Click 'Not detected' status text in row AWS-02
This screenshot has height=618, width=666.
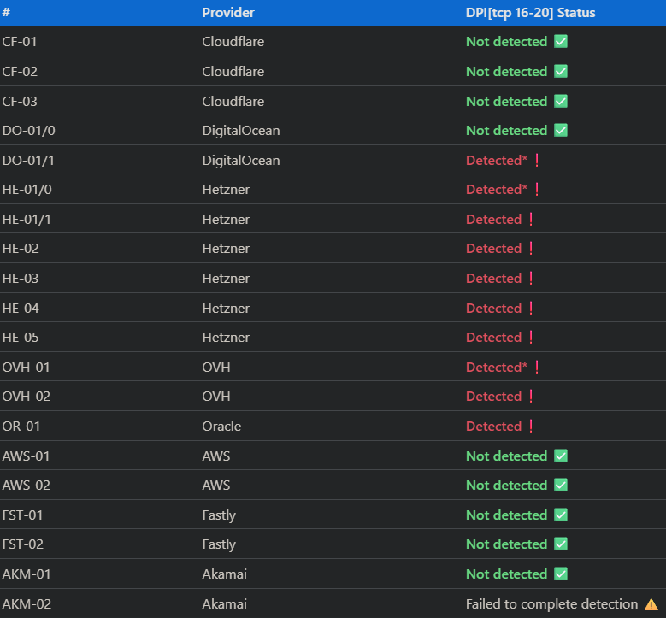(x=506, y=485)
